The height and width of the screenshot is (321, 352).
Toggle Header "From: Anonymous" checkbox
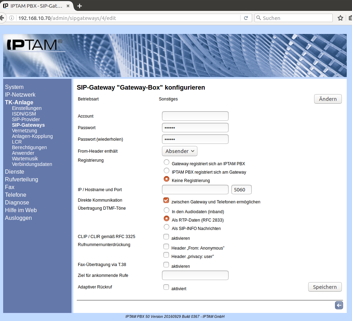pos(166,247)
